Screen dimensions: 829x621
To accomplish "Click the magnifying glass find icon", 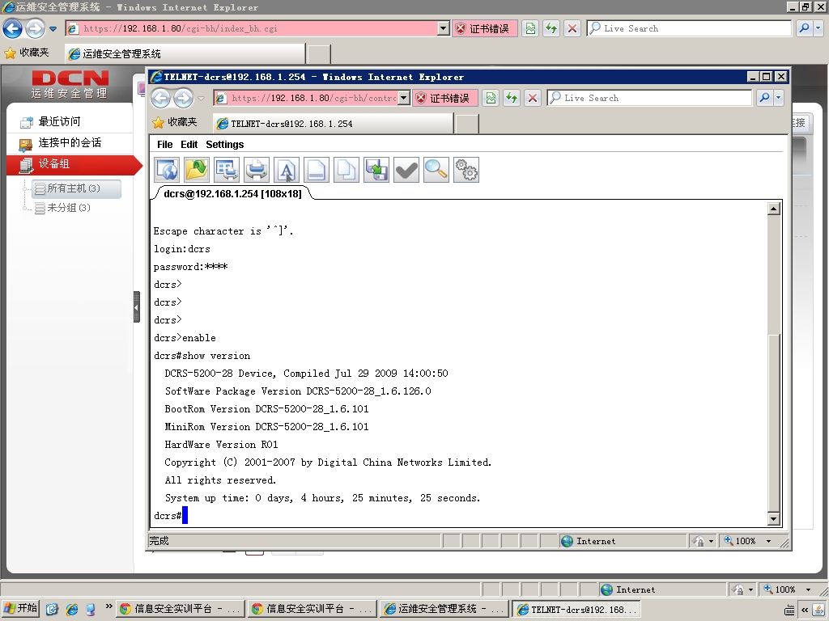I will 436,170.
